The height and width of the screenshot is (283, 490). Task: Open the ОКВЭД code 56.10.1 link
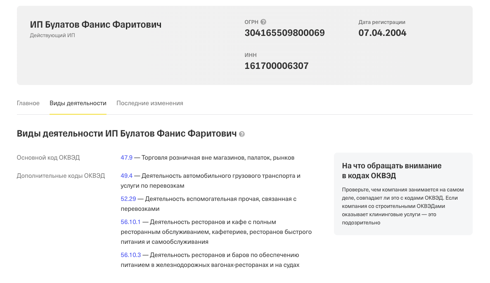130,222
